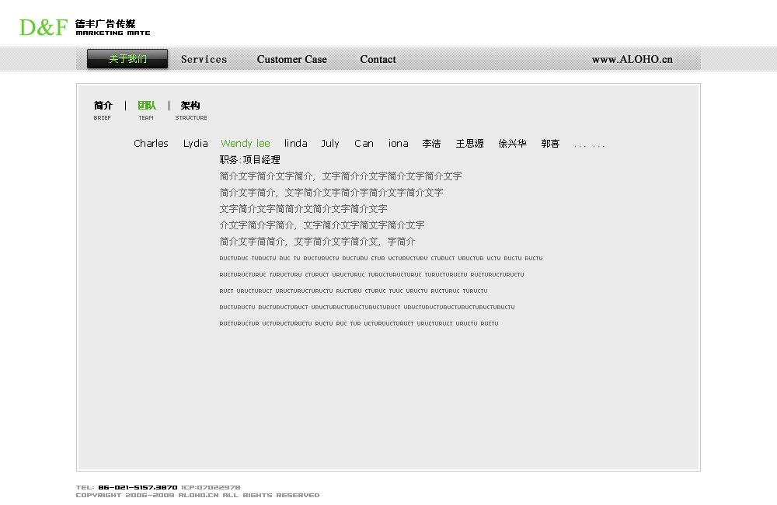
Task: Select team member 郭害
Action: coord(551,143)
